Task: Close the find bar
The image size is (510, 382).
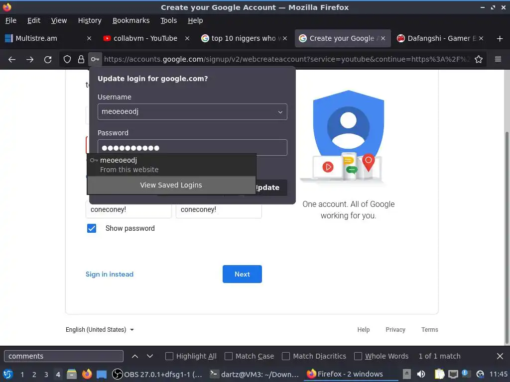Action: (x=500, y=356)
